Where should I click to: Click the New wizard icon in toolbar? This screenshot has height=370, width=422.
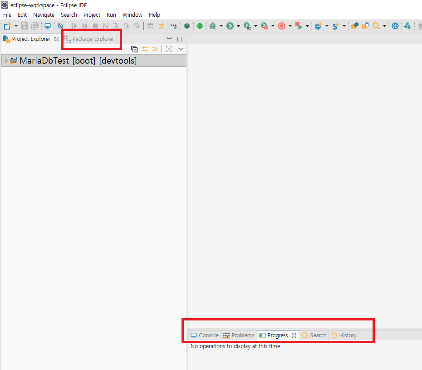[8, 26]
